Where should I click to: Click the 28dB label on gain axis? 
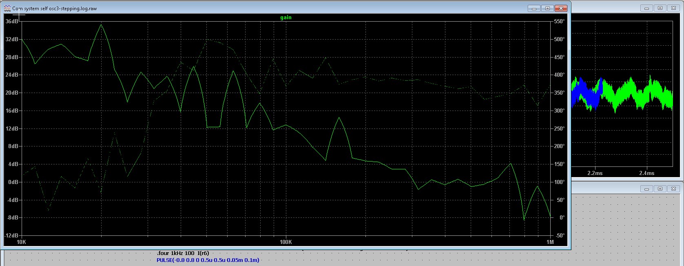pos(12,57)
